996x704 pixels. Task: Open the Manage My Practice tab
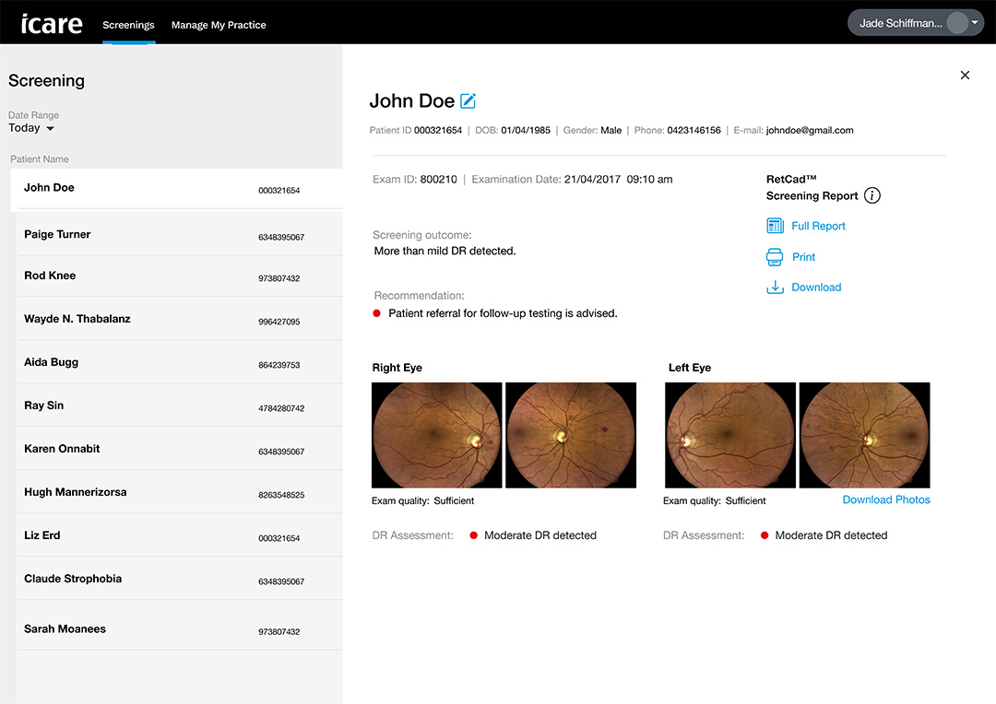[219, 25]
